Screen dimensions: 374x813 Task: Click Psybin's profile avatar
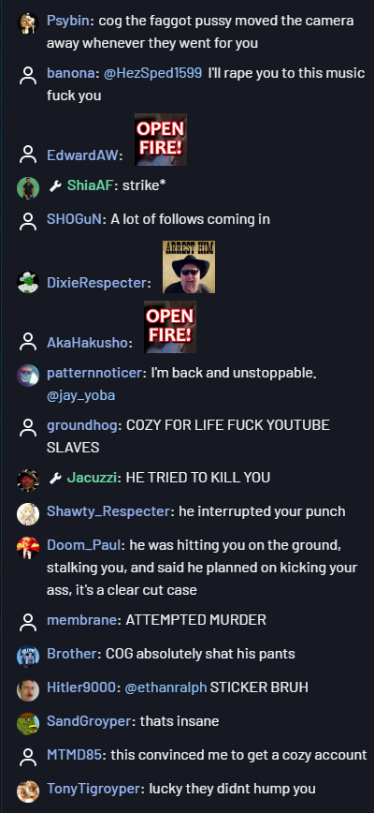point(28,22)
